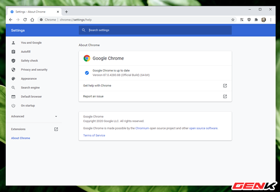The image size is (280, 192).
Task: Open the Chromium project link
Action: (142, 128)
